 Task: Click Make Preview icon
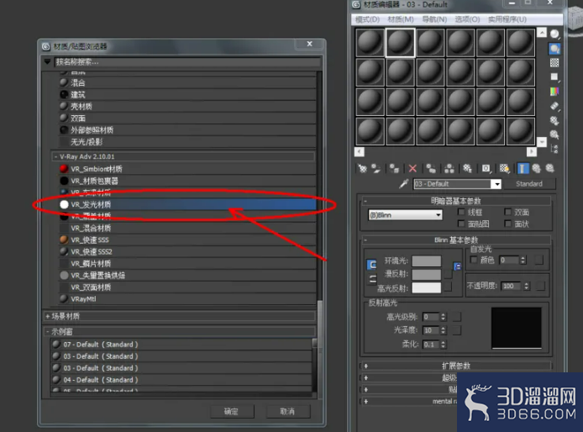[554, 106]
